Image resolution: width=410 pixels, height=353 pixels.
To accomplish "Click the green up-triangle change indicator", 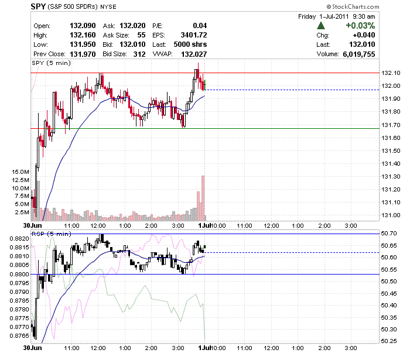I will 321,26.
